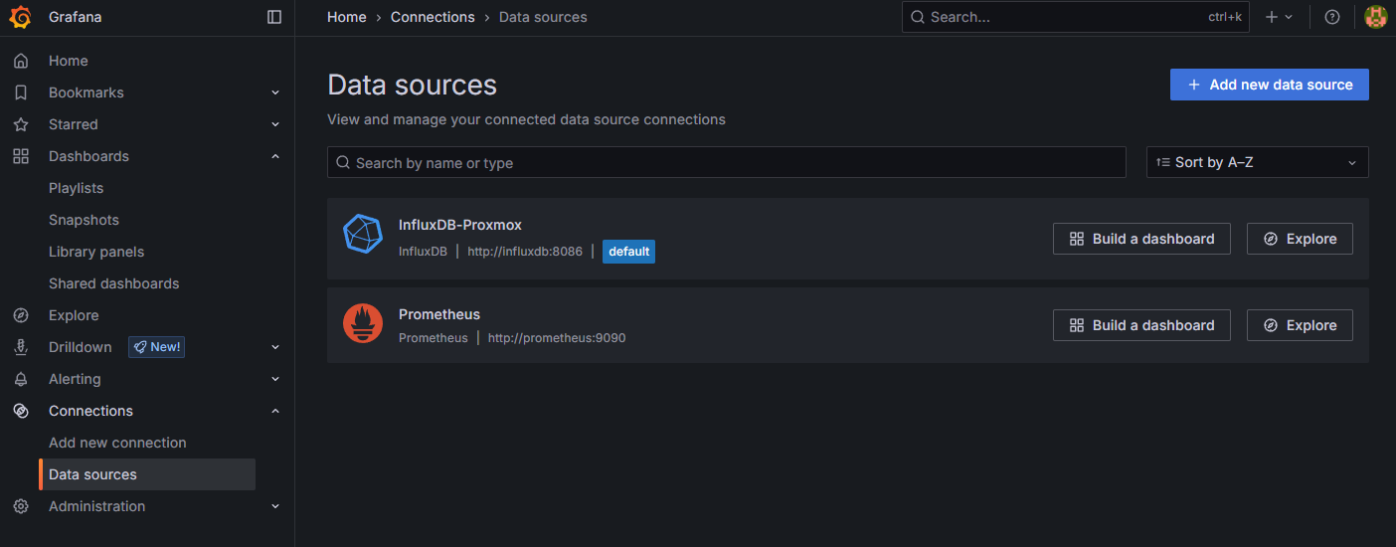Click the Connections icon in sidebar

(21, 411)
